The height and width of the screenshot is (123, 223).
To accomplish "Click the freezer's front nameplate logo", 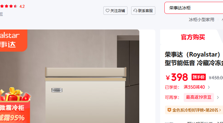I will point(57,90).
